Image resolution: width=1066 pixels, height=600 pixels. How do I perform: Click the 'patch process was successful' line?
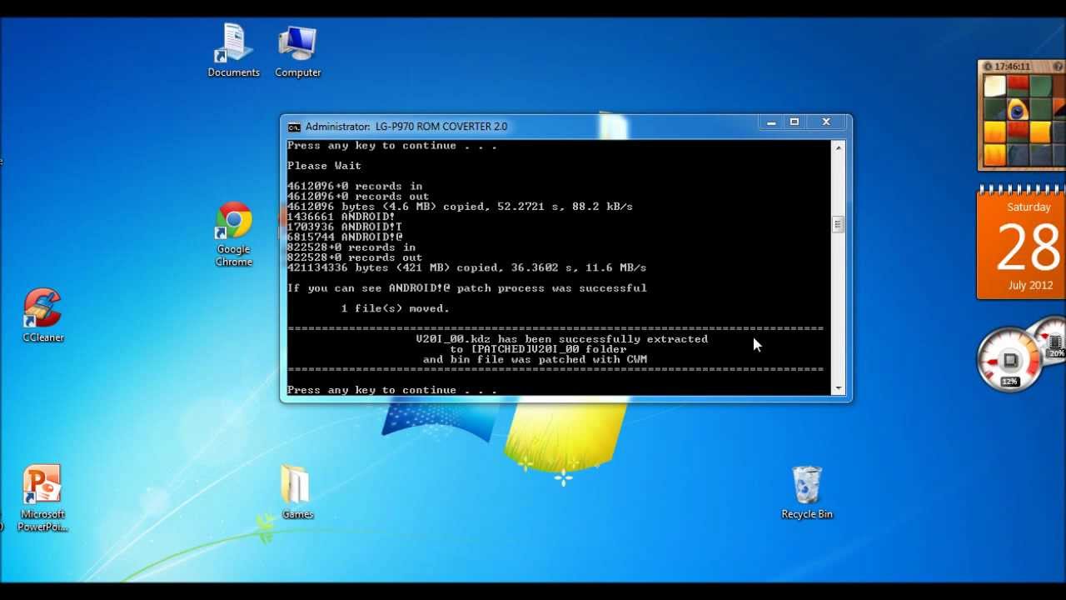click(466, 288)
